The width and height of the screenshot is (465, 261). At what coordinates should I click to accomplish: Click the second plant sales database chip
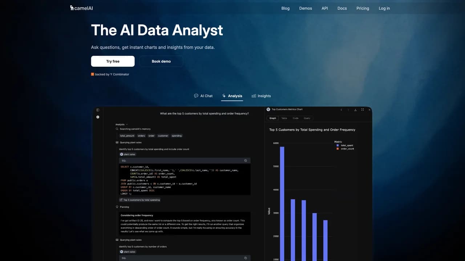pyautogui.click(x=128, y=252)
